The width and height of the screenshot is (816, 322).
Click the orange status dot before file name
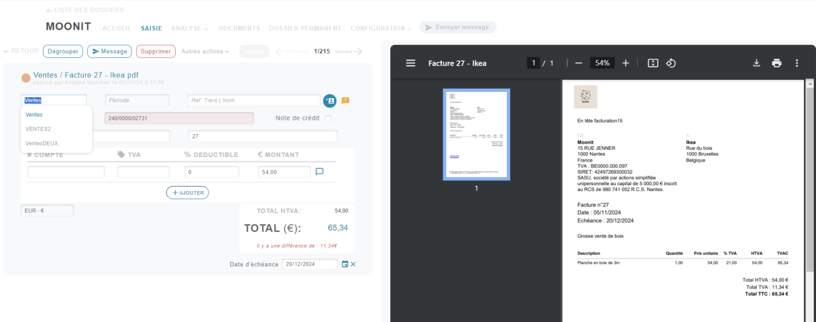pos(26,78)
